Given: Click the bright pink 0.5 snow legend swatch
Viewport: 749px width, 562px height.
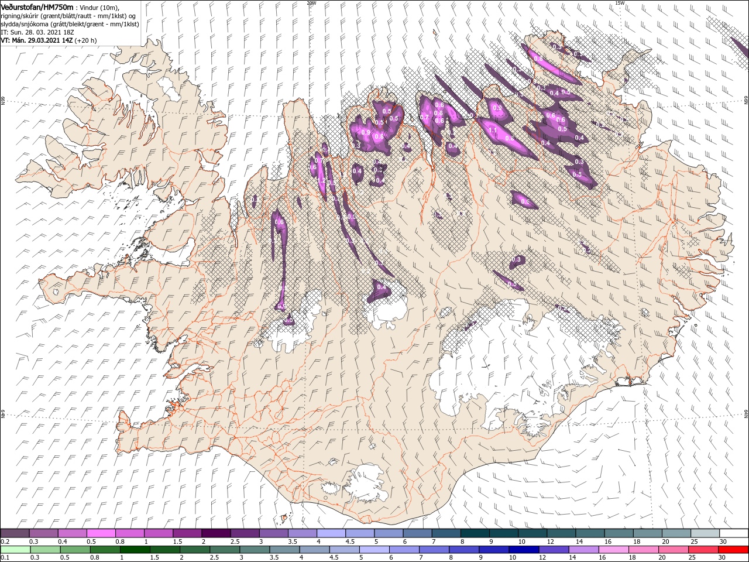Looking at the screenshot, I should click(x=101, y=533).
